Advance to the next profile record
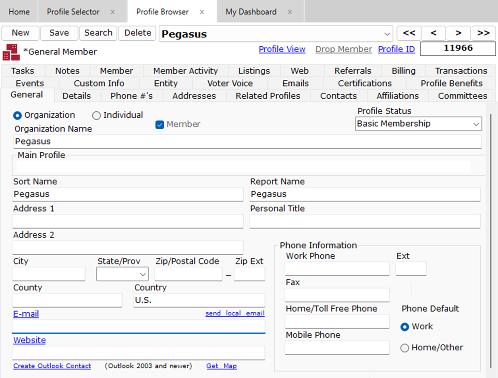 tap(458, 33)
